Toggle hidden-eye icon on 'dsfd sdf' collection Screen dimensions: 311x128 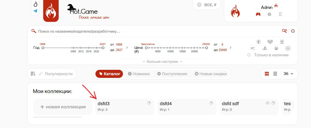(268, 103)
